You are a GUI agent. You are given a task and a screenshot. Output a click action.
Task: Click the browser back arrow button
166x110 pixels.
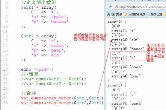click(111, 7)
